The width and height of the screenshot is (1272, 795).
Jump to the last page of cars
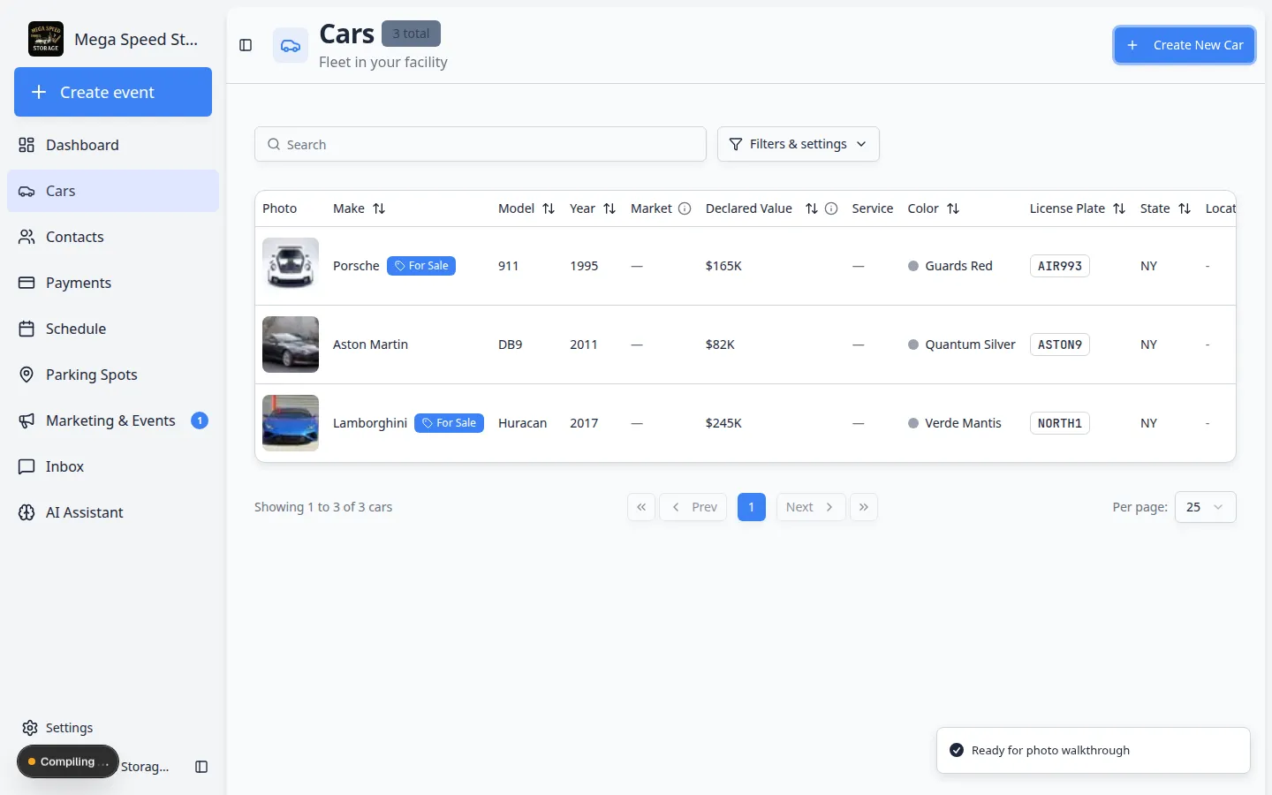pos(864,507)
